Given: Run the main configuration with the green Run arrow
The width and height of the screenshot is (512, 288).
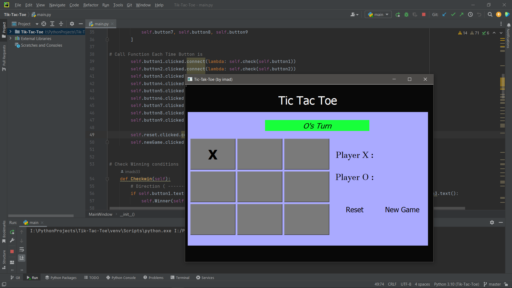Looking at the screenshot, I should (397, 14).
